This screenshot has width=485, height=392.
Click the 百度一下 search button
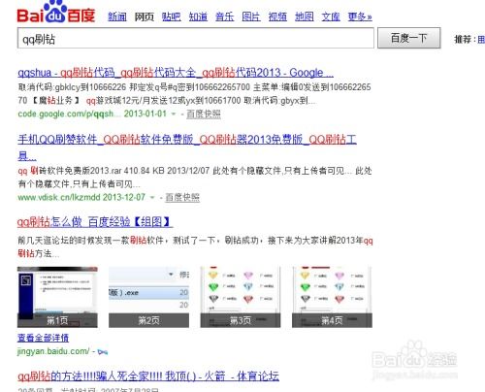[x=409, y=38]
